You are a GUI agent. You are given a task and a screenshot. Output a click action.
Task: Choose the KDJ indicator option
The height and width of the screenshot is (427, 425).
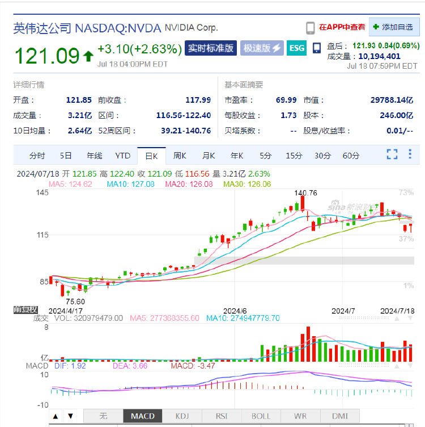point(182,416)
